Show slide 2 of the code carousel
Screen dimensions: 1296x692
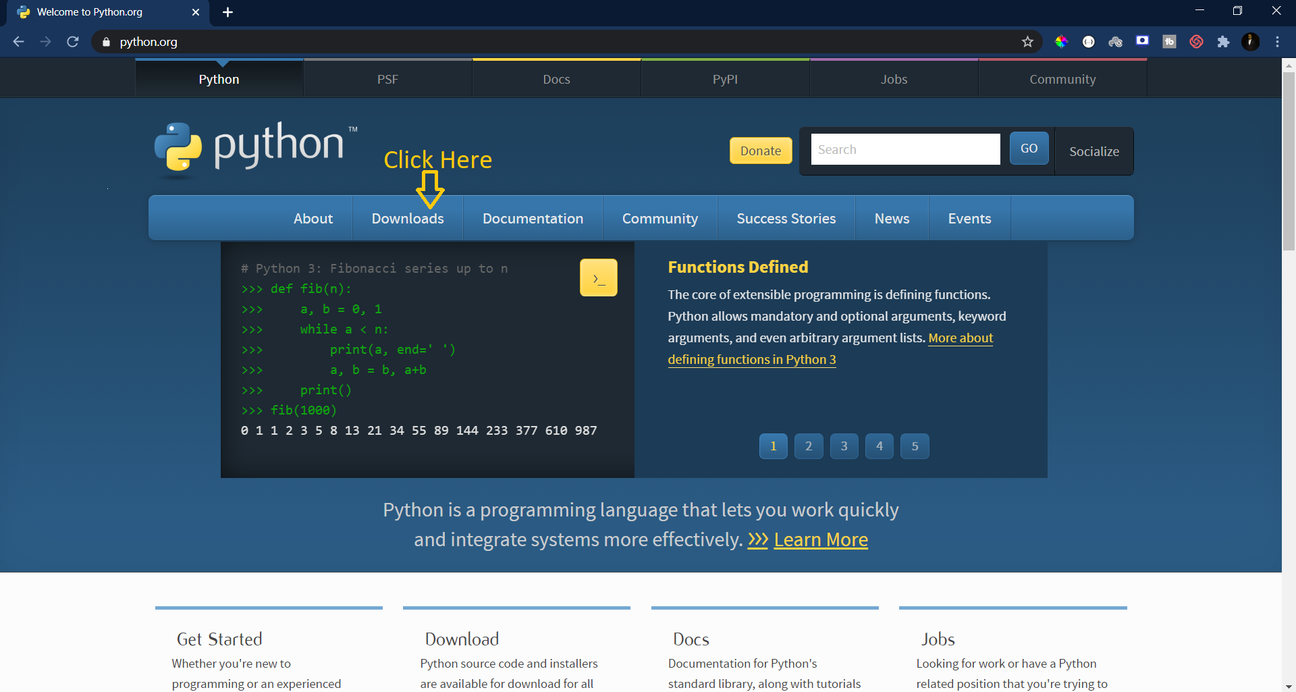(809, 446)
